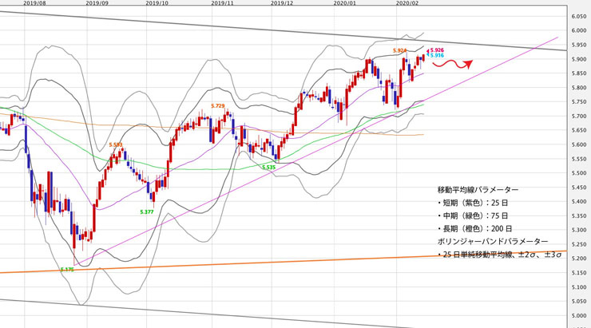The image size is (591, 328).
Task: Click the 2019/10 date label
Action: (x=157, y=3)
